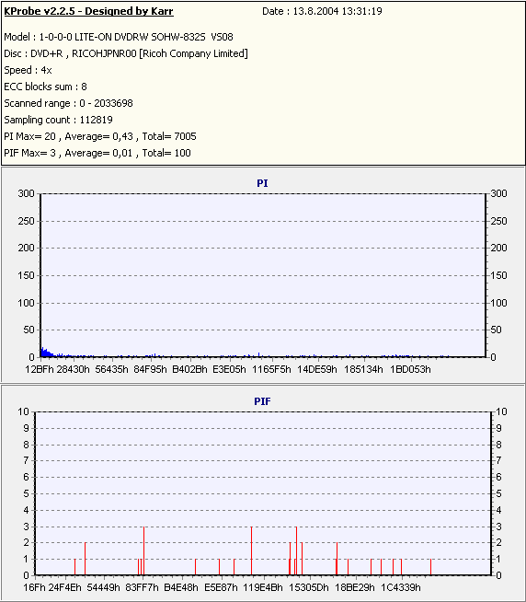The height and width of the screenshot is (602, 526).
Task: Click the PI chart x-axis label B402Bh
Action: coord(189,369)
